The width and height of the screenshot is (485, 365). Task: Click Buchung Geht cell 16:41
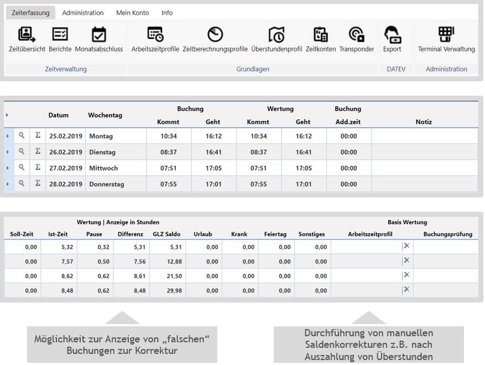[x=213, y=152]
